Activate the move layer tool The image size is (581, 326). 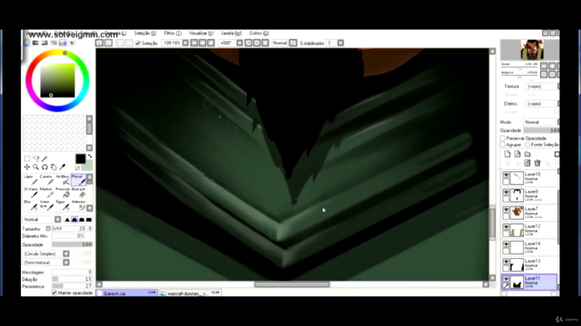click(x=27, y=168)
